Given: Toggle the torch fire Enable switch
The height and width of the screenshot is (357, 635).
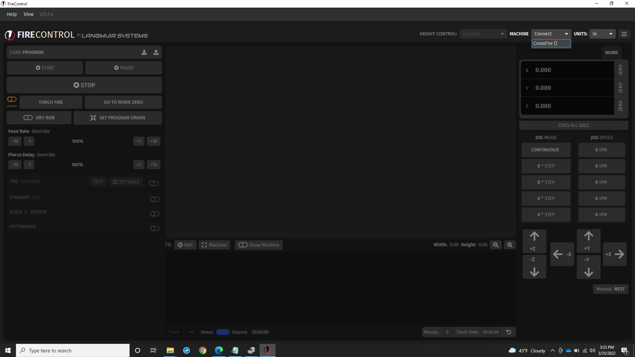Looking at the screenshot, I should 12,99.
